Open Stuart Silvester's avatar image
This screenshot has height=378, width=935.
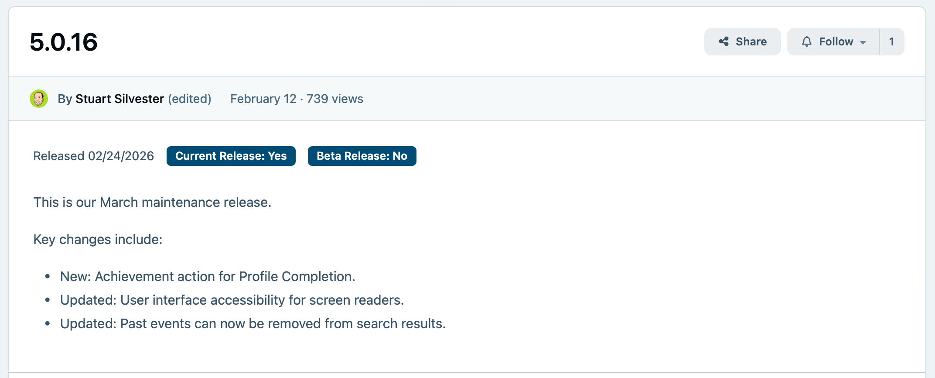coord(39,99)
